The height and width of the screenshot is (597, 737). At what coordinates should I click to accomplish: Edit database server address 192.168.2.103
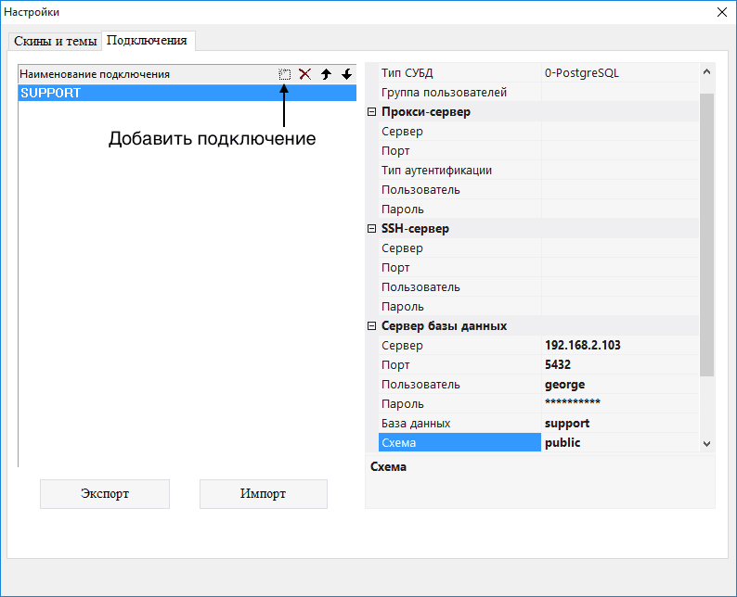[x=619, y=346]
